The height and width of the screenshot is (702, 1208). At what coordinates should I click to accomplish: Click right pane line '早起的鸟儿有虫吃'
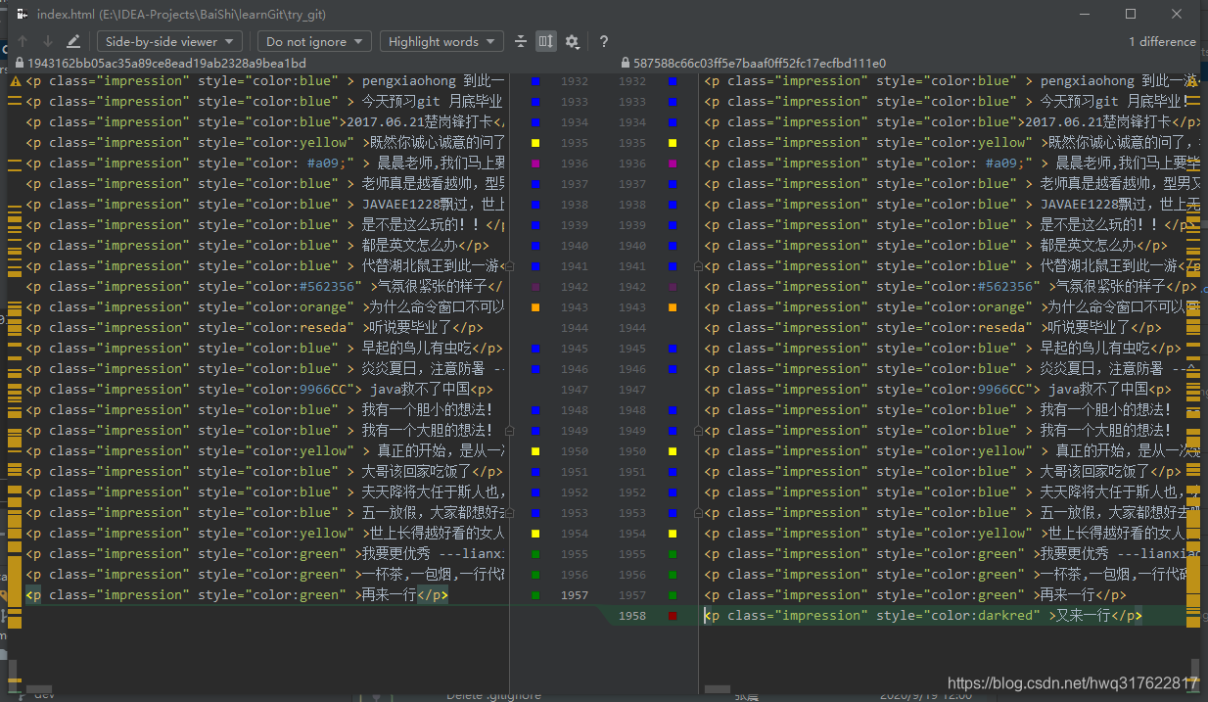pyautogui.click(x=944, y=349)
